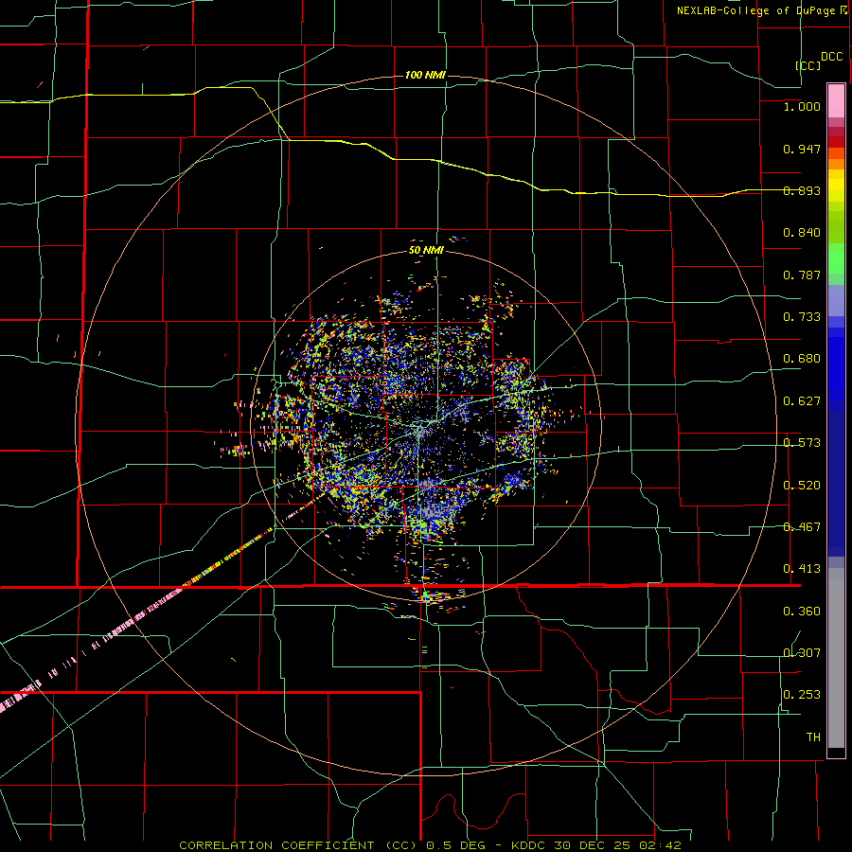Screen dimensions: 852x852
Task: Click the 0.893 color scale value
Action: coord(802,190)
